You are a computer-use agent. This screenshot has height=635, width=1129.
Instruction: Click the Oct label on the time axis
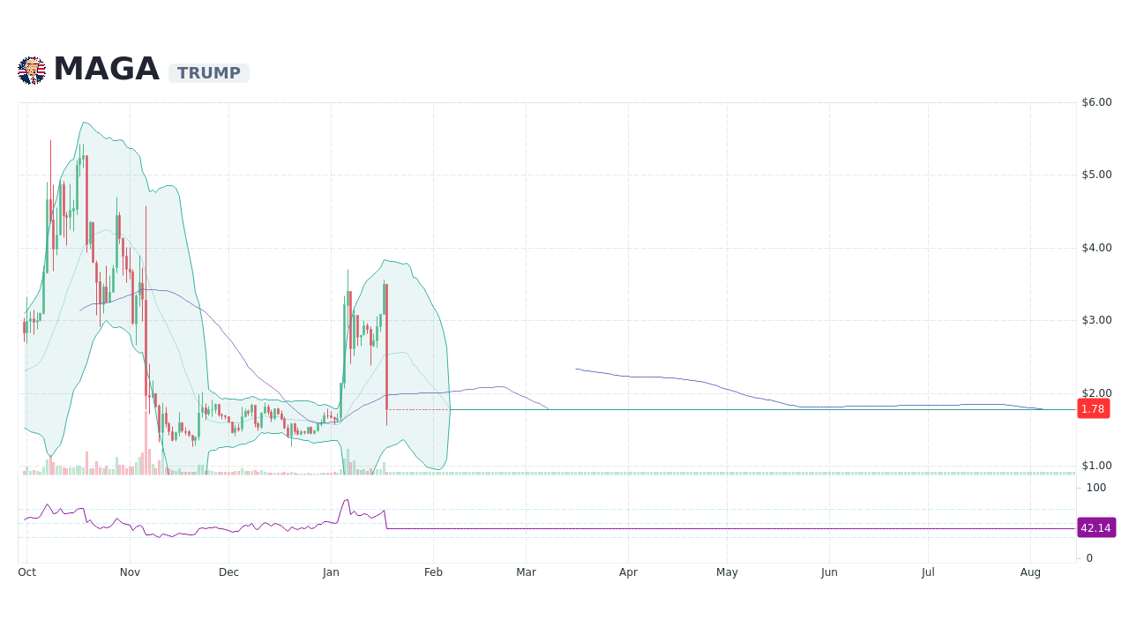[26, 571]
